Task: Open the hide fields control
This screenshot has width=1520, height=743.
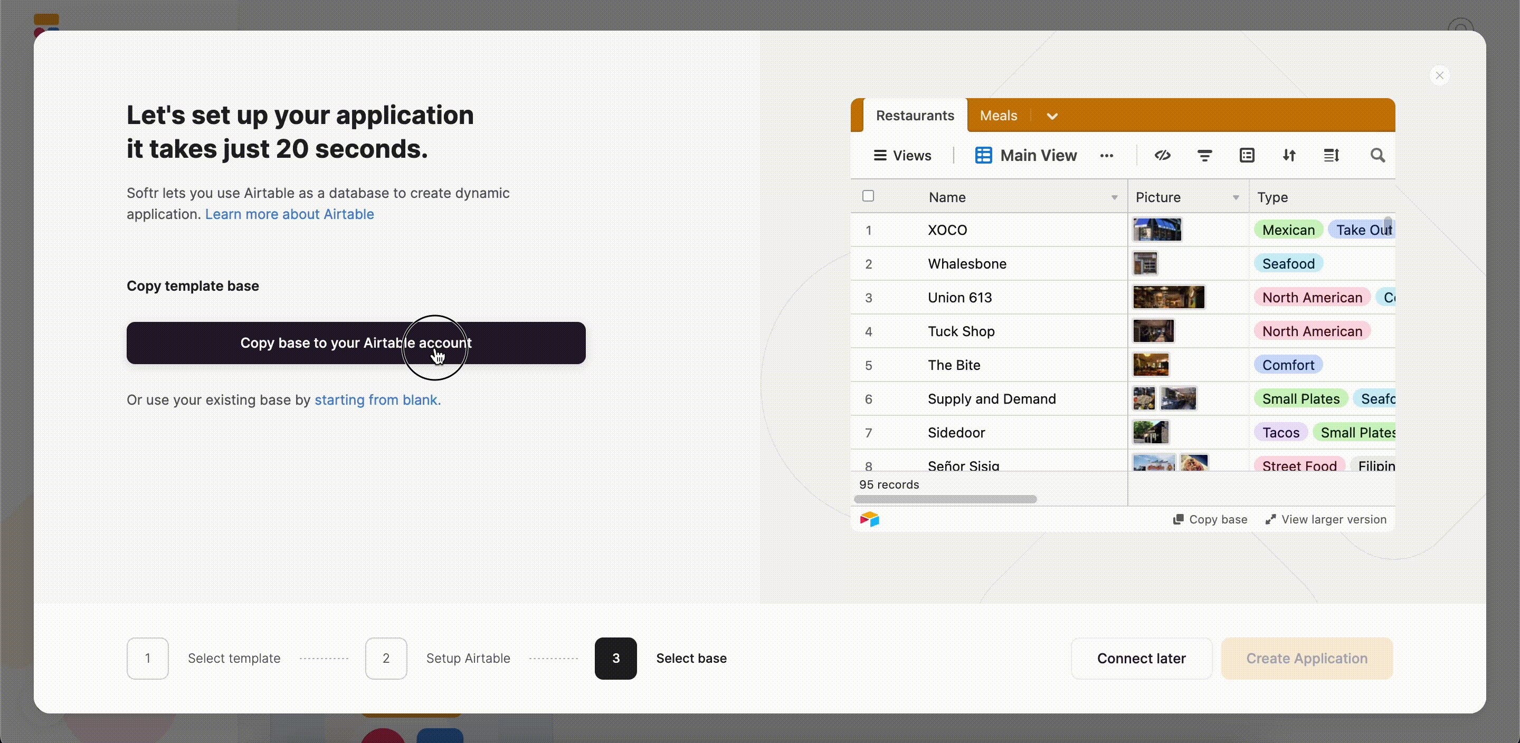Action: 1162,155
